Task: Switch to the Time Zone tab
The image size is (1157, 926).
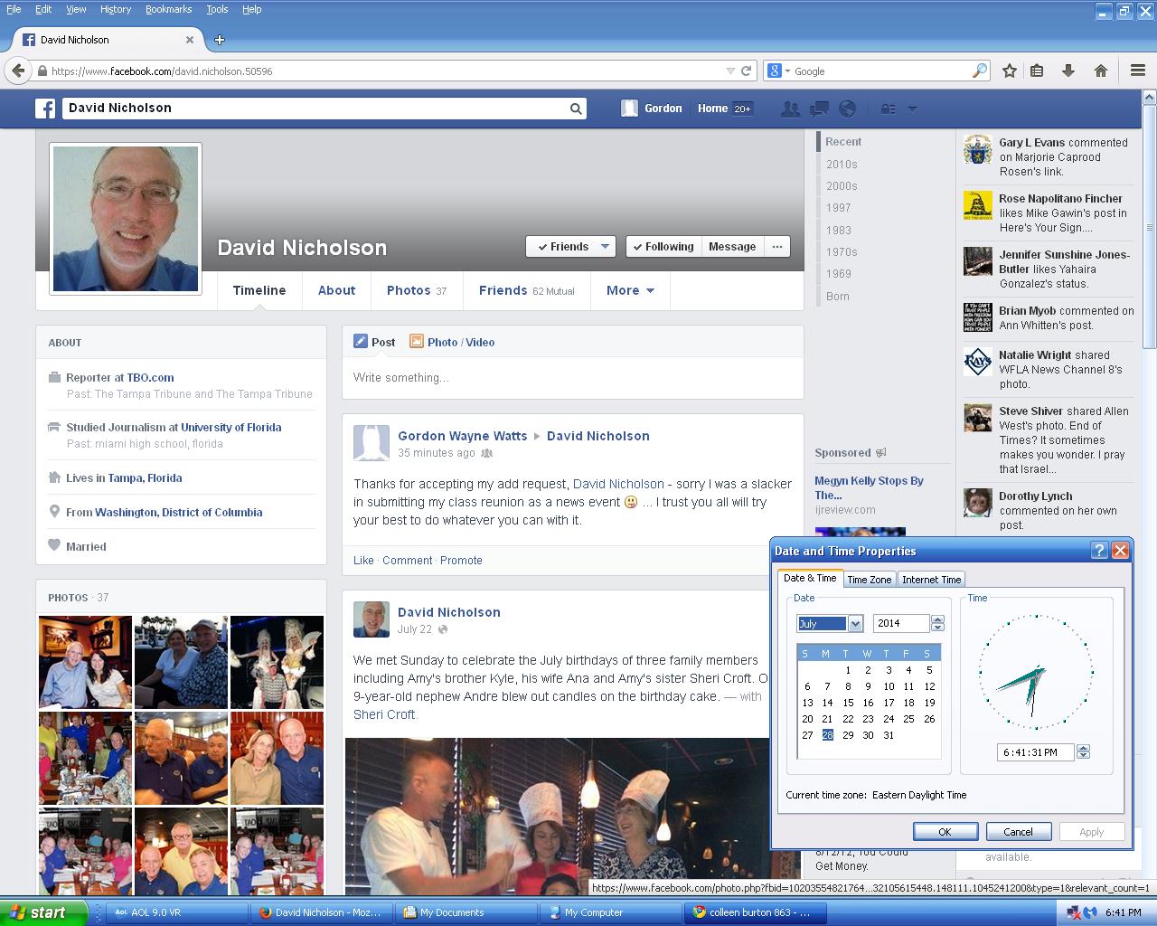Action: 869,580
